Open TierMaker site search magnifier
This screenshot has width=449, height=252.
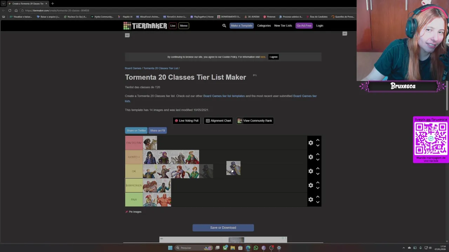(224, 26)
